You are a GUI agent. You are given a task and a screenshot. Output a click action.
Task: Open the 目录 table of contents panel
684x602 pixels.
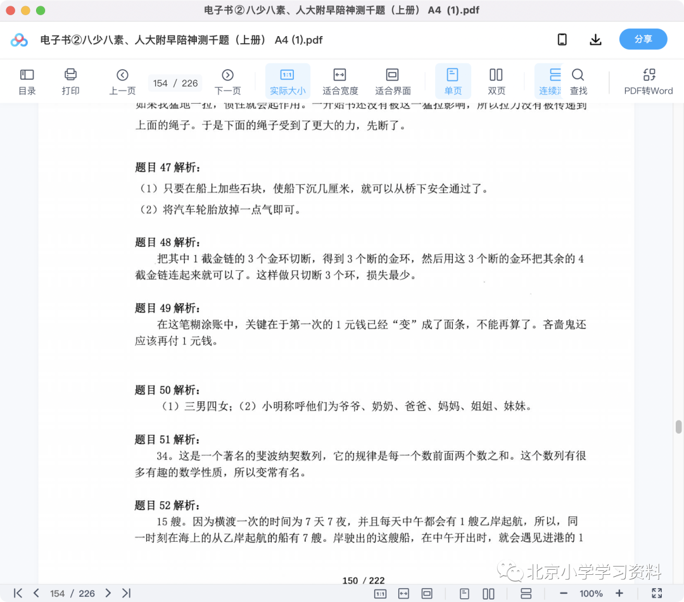[x=27, y=82]
